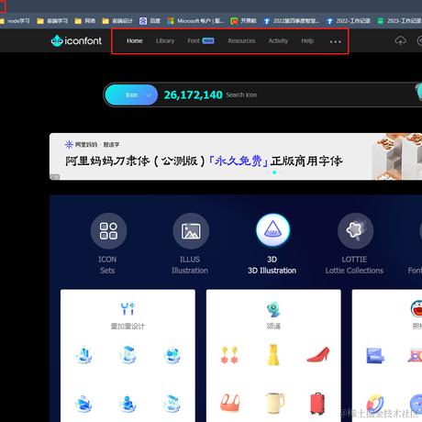
Task: Select the red high heel icon
Action: point(318,355)
